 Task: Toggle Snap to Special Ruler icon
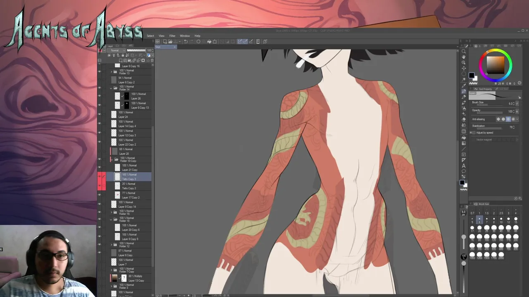point(245,41)
